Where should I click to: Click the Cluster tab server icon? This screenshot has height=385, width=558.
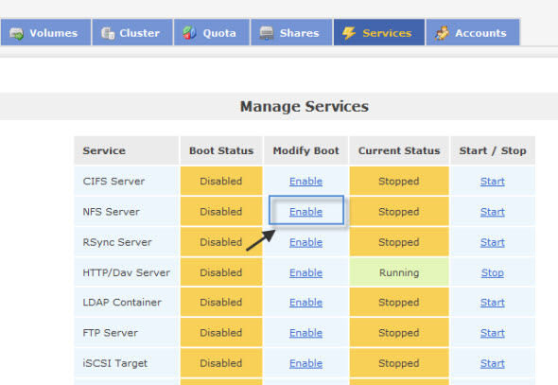point(108,33)
